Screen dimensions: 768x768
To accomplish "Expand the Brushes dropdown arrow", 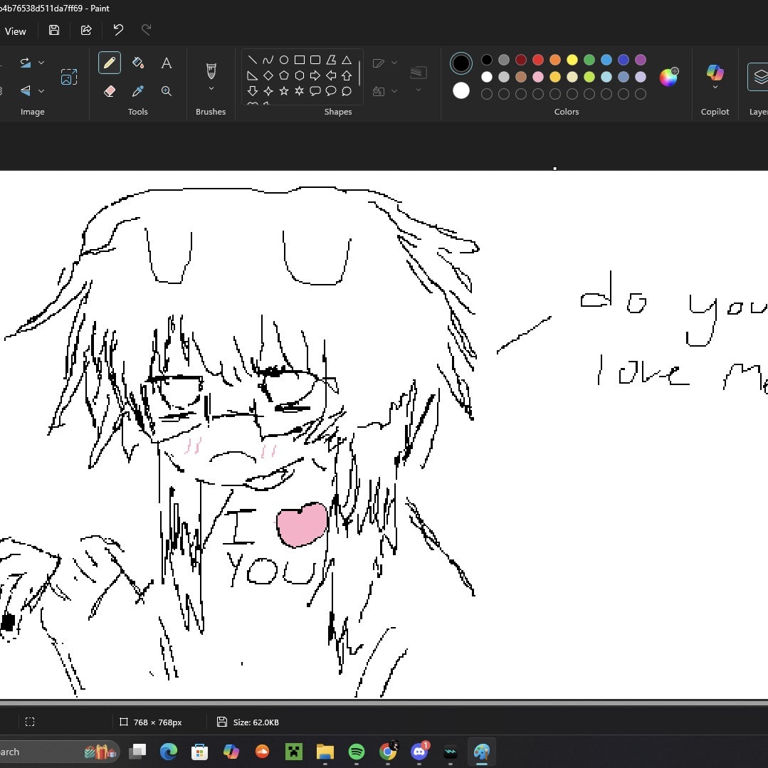I will tap(211, 89).
